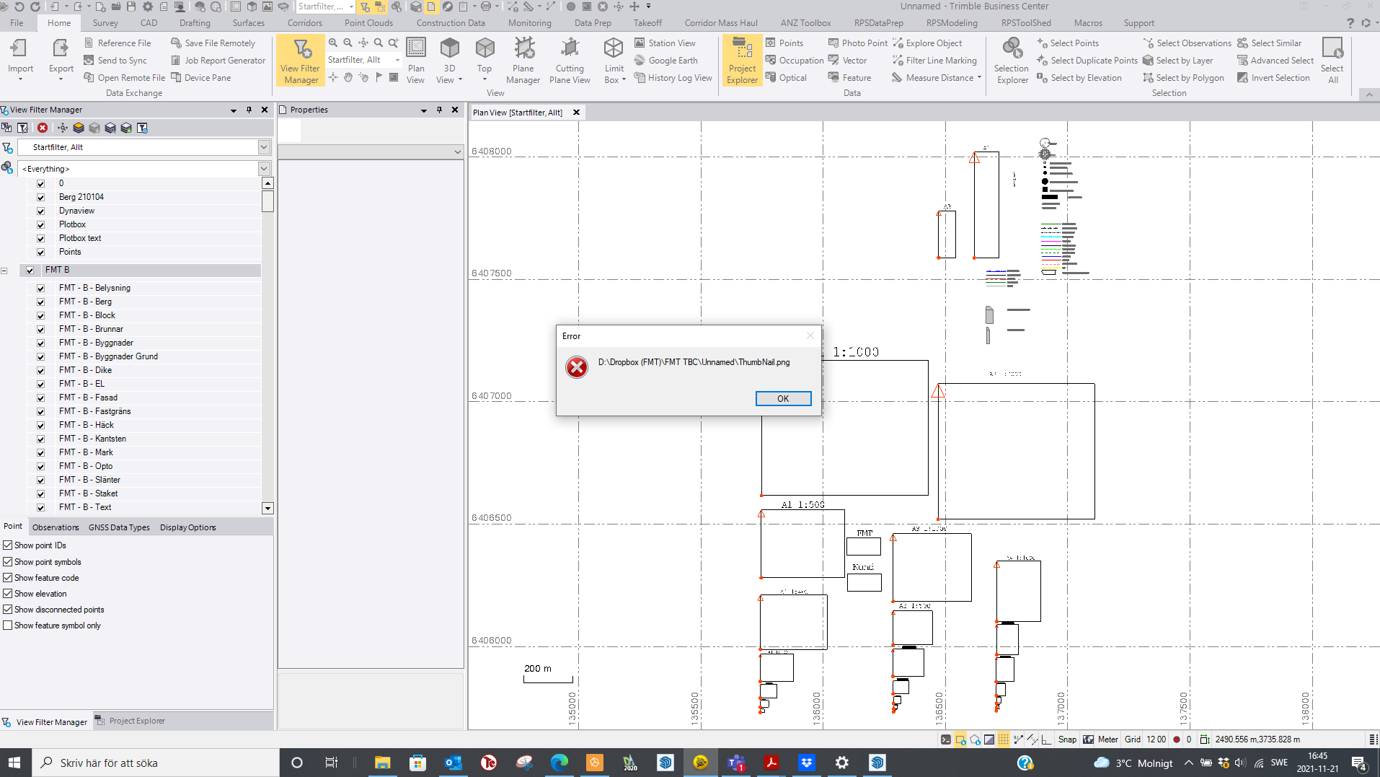Viewport: 1380px width, 777px height.
Task: Disable Show elevation option
Action: click(x=7, y=594)
